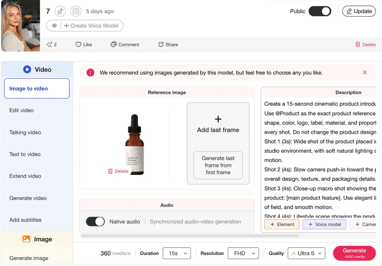382x266 pixels.
Task: Dismiss the recommendation banner
Action: coord(364,72)
